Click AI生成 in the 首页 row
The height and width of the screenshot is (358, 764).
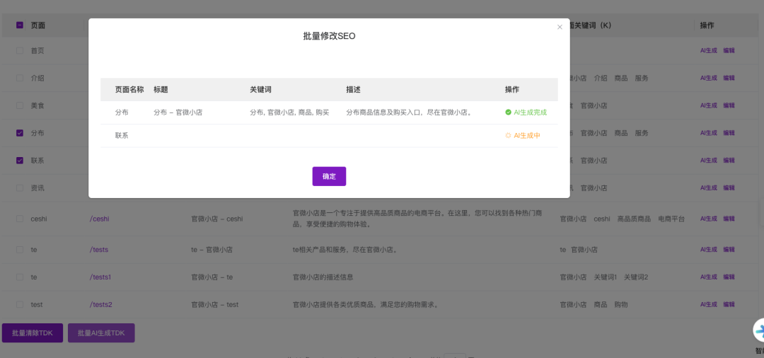click(708, 51)
